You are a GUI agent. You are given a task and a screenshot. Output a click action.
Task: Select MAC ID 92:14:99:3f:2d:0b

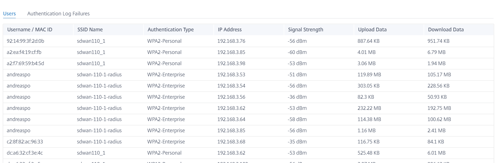[26, 41]
